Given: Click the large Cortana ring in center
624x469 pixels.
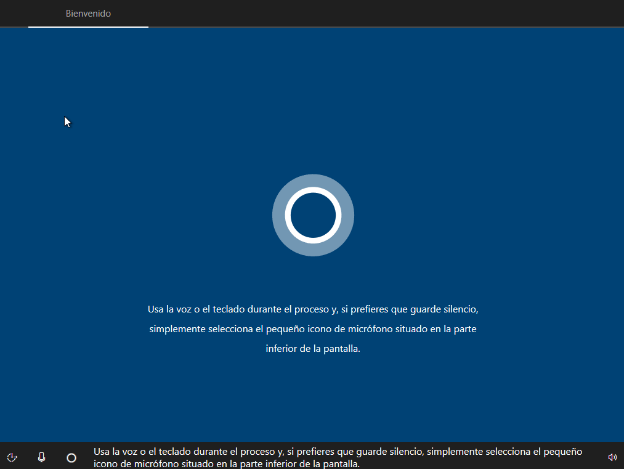Looking at the screenshot, I should (313, 215).
